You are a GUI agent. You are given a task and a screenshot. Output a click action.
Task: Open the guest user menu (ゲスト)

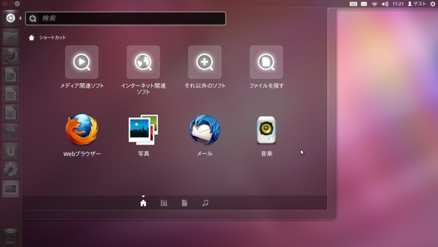coord(417,4)
